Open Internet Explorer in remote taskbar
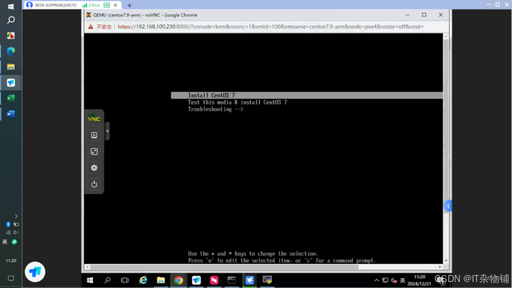The width and height of the screenshot is (512, 288). 143,280
